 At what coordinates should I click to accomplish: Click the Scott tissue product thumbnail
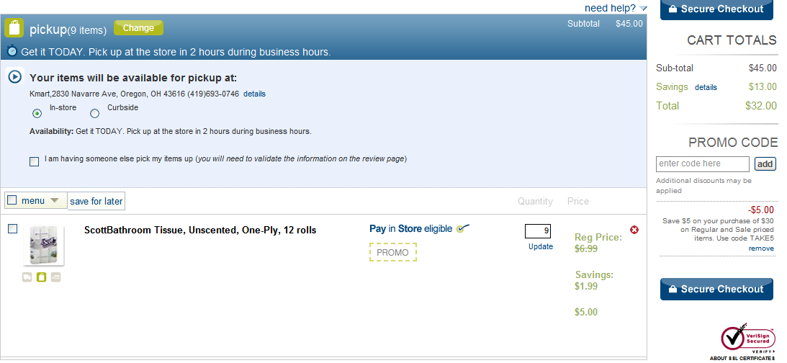click(x=44, y=246)
